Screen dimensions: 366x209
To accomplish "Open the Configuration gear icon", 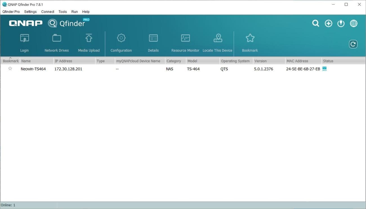I will point(121,42).
